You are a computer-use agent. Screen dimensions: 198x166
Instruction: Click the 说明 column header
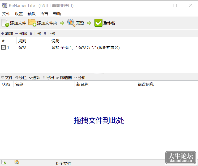click(x=124, y=41)
